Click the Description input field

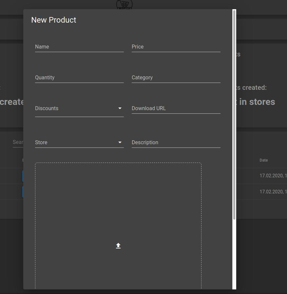176,143
